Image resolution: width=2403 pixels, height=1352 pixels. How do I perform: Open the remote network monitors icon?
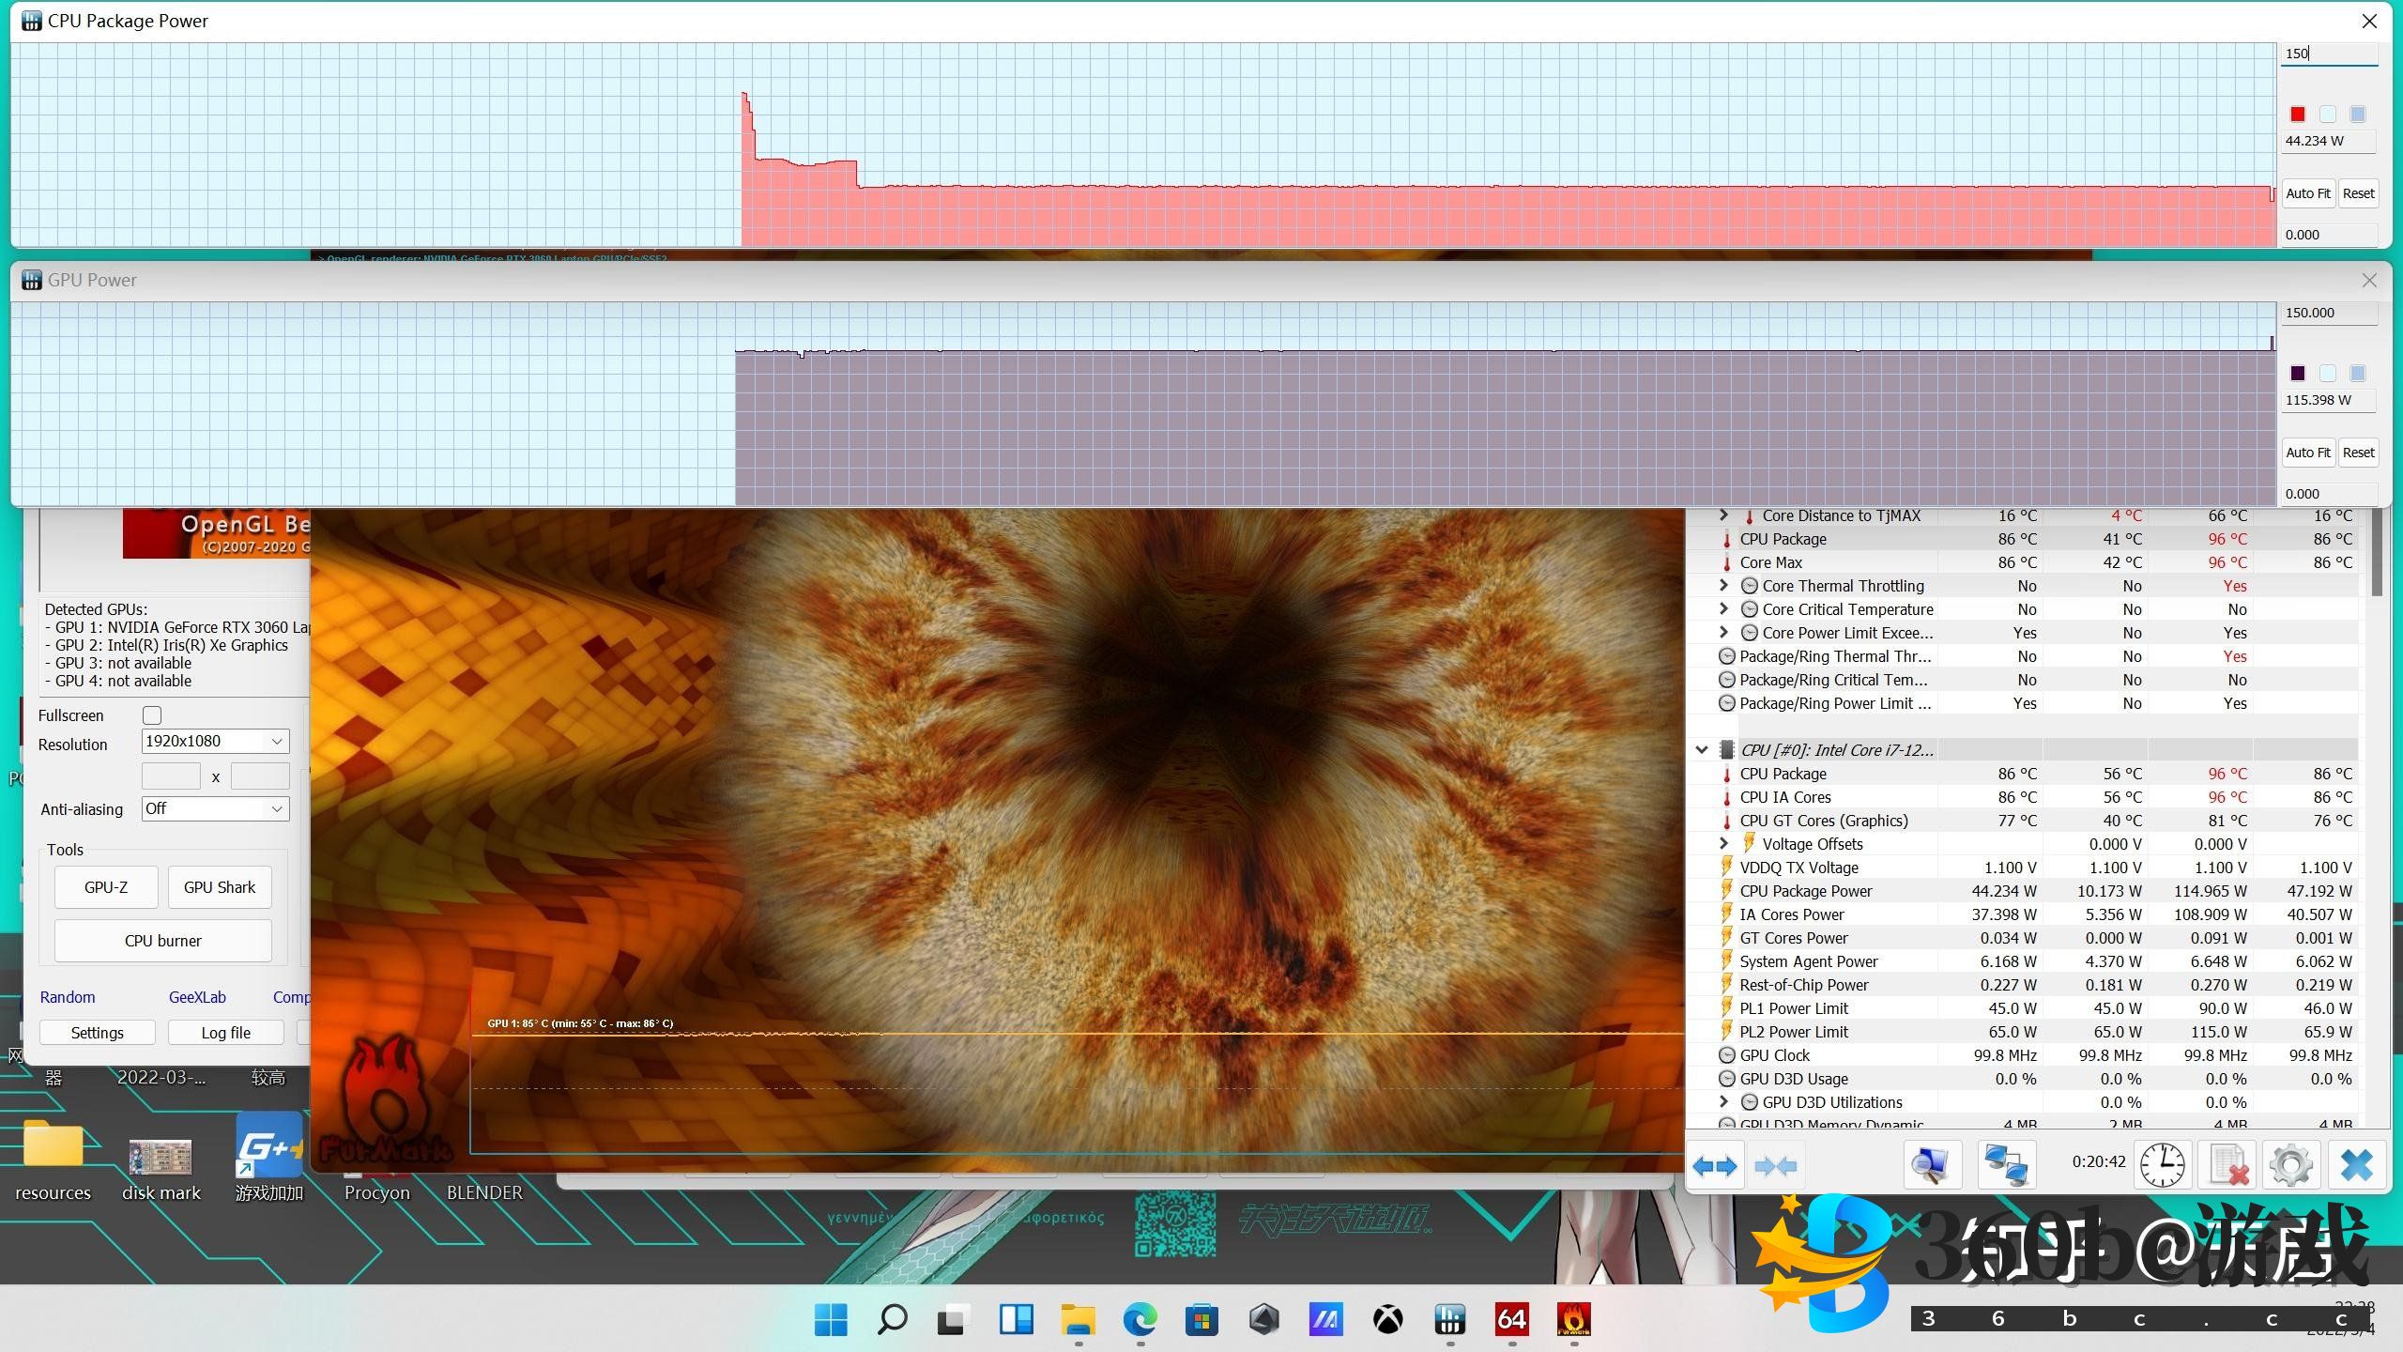click(x=2006, y=1166)
